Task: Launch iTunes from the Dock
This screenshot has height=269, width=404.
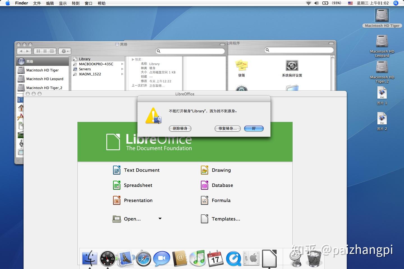Action: point(198,258)
